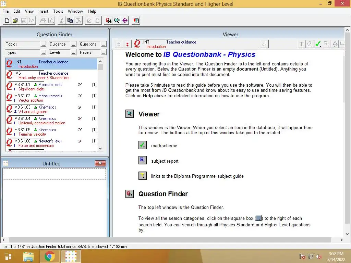Click the IB Questionbank taskbar icon
This screenshot has width=351, height=263.
coord(71,256)
